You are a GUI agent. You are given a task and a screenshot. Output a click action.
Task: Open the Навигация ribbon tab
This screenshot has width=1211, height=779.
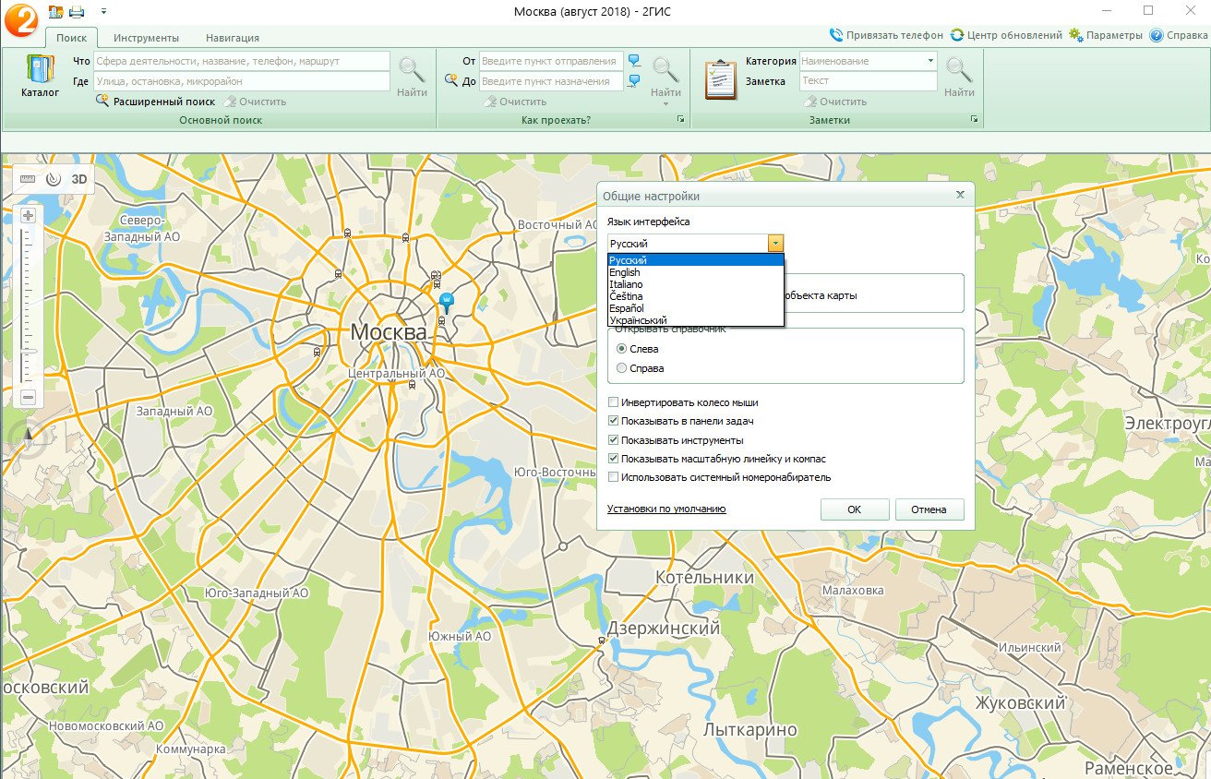click(x=232, y=38)
